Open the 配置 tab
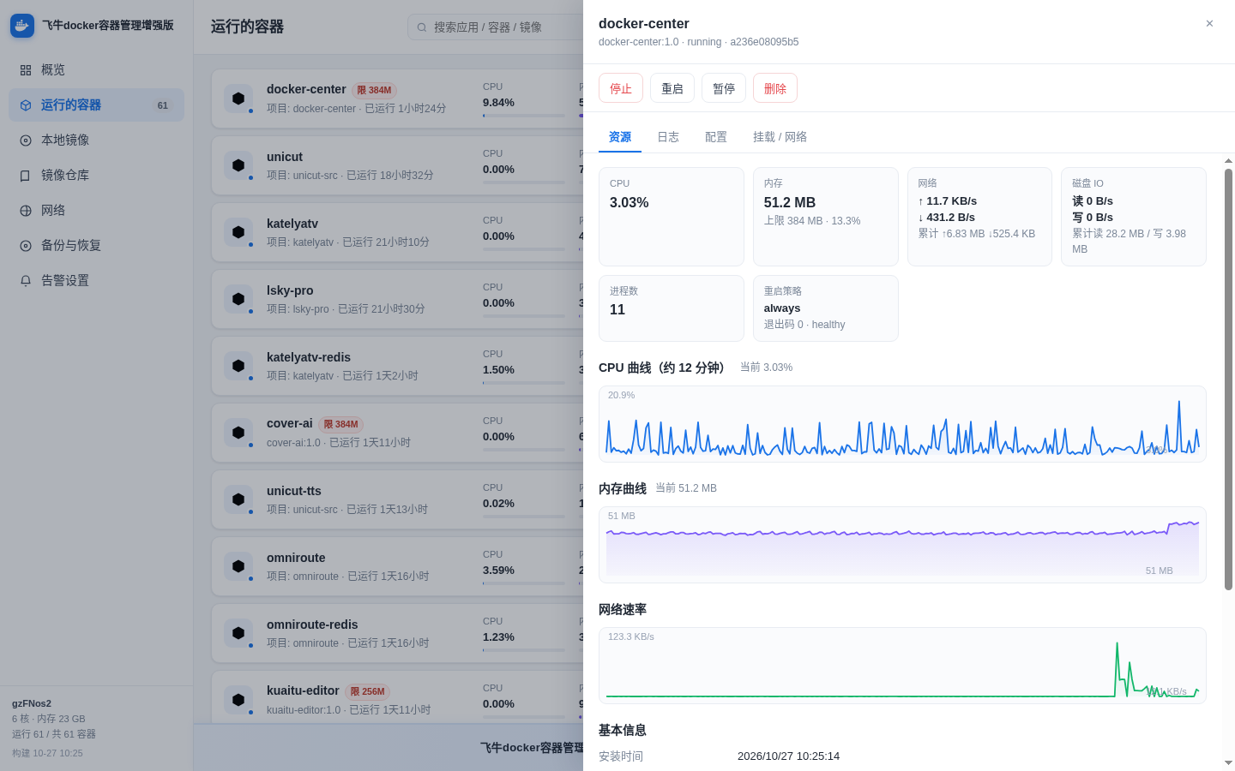 click(x=716, y=137)
